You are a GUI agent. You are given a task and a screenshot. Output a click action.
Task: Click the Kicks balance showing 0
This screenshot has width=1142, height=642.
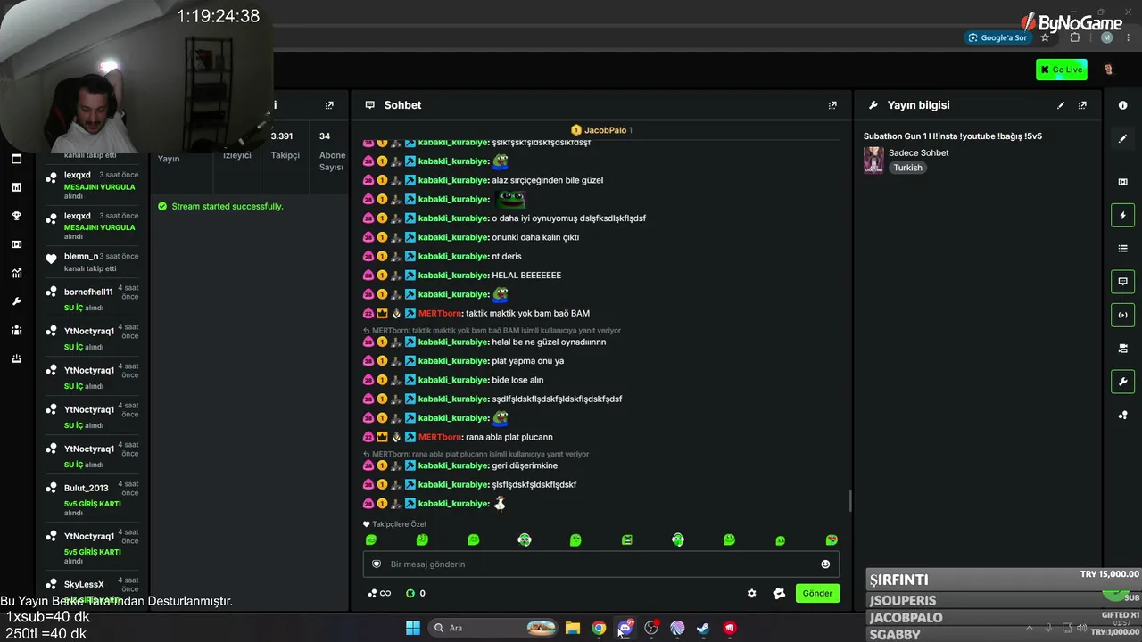pyautogui.click(x=415, y=593)
